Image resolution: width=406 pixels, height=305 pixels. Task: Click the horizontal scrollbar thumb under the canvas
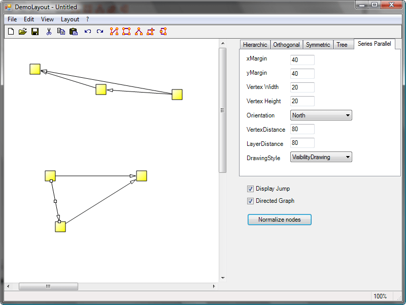(48, 287)
